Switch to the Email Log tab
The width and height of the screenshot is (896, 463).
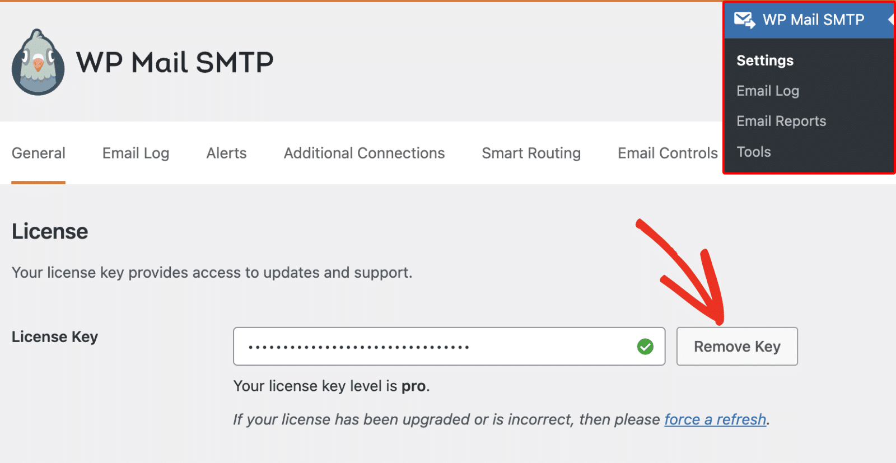coord(136,153)
